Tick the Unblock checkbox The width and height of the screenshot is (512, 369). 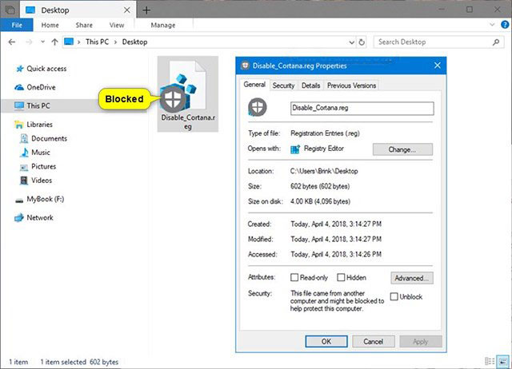click(394, 296)
